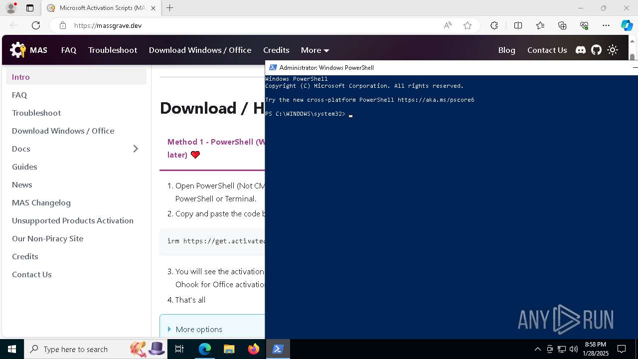Open the Extensions icon in Edge

pyautogui.click(x=494, y=25)
